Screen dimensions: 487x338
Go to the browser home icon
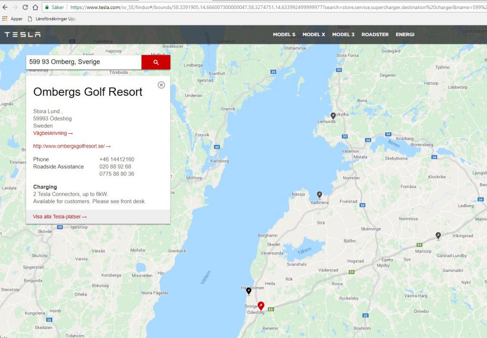(35, 7)
